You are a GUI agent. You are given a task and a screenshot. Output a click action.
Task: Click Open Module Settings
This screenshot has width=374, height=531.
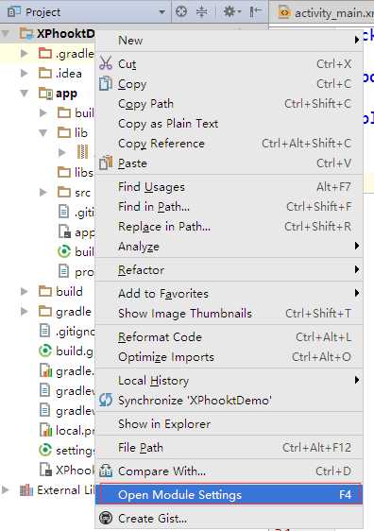[229, 495]
